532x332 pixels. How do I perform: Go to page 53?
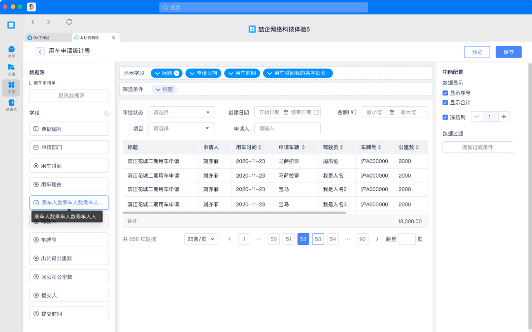(318, 239)
